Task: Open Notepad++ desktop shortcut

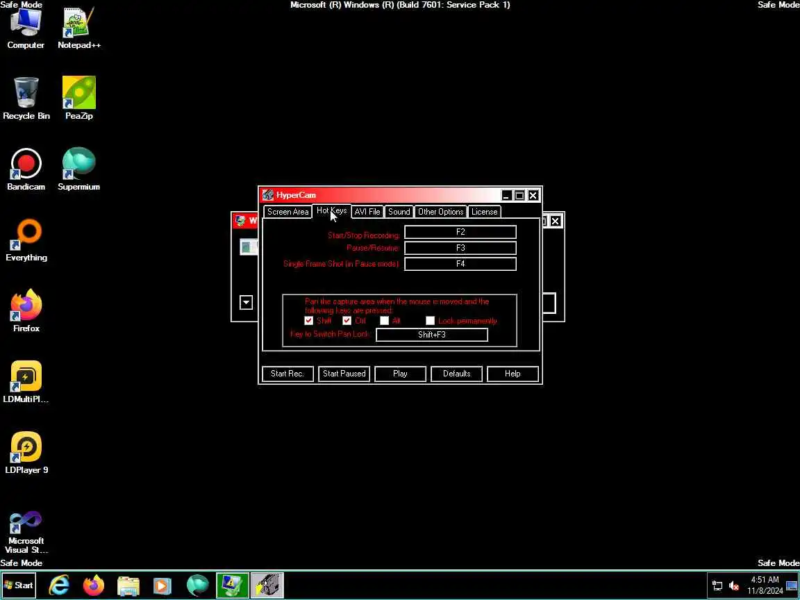Action: click(78, 28)
